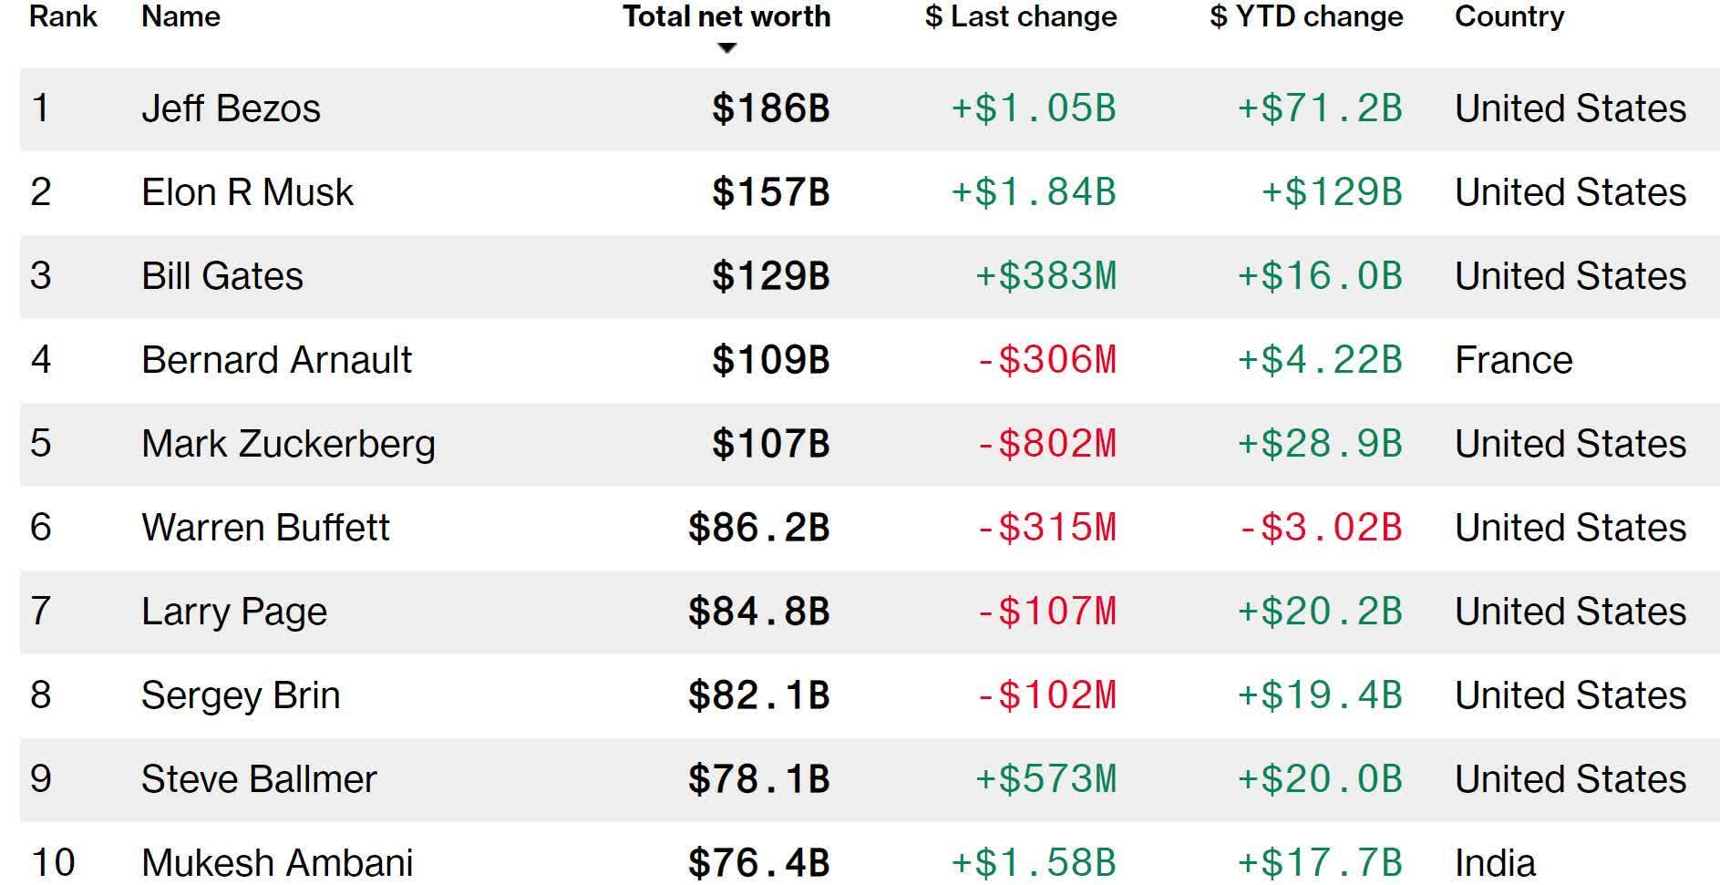1720x885 pixels.
Task: Sort by the Name column header
Action: (x=180, y=16)
